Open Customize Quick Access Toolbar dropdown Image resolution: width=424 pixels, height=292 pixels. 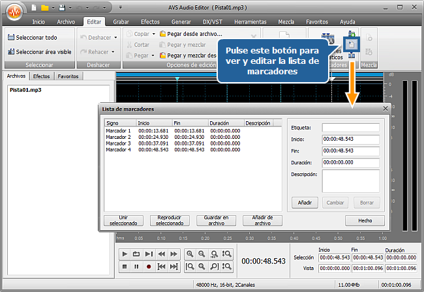(x=121, y=7)
